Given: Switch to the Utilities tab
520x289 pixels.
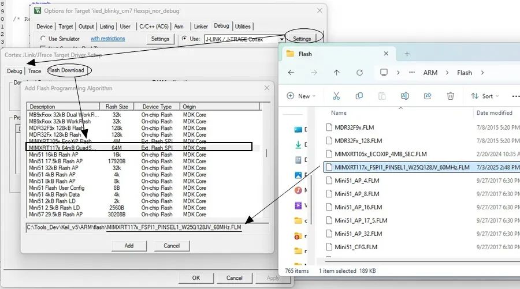Looking at the screenshot, I should [x=243, y=27].
